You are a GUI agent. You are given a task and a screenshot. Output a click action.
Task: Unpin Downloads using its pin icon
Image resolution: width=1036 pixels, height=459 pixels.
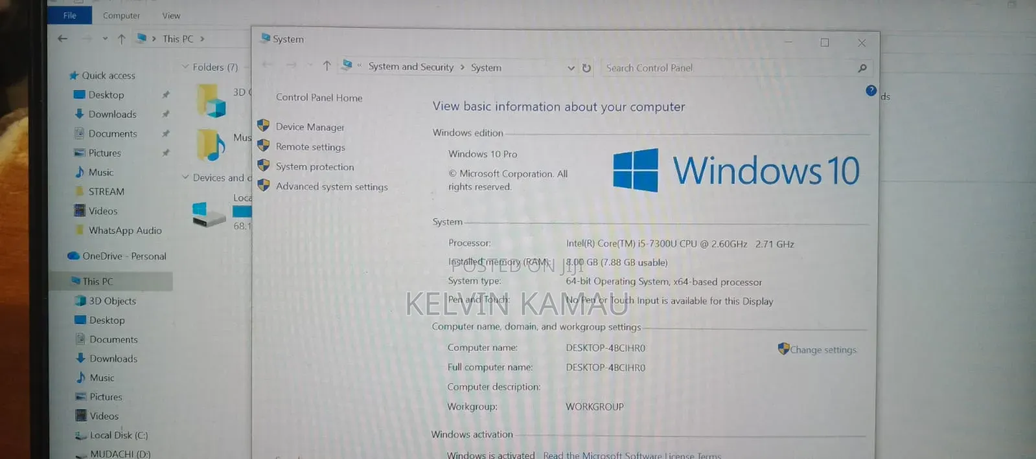[165, 114]
